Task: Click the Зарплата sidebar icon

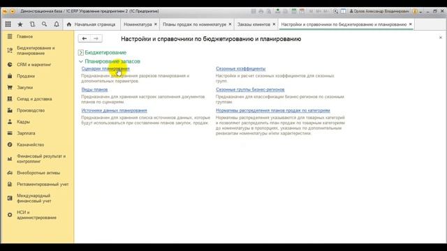Action: coord(10,133)
